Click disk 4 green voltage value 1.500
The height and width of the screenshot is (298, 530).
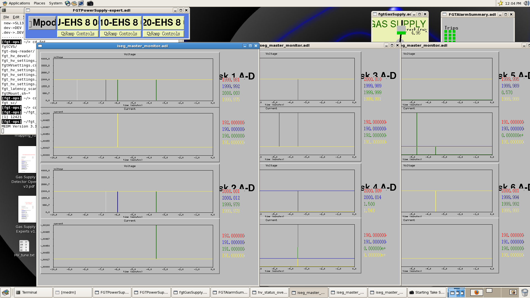click(x=369, y=204)
